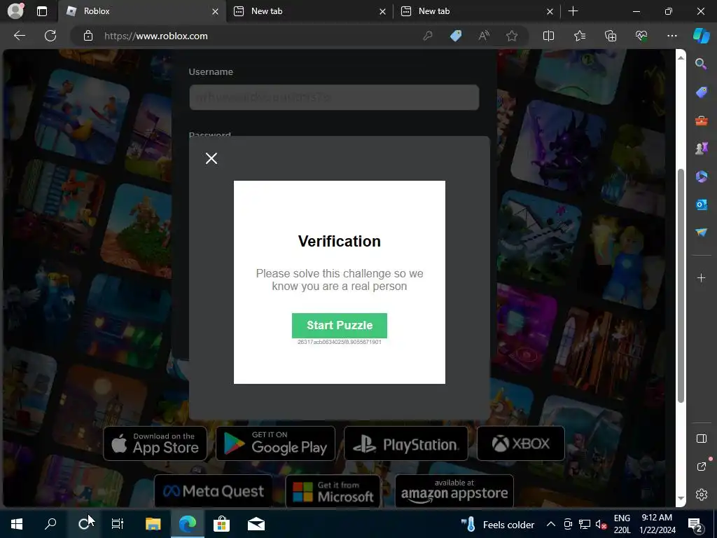Open the Settings and more ellipsis menu
Image resolution: width=717 pixels, height=538 pixels.
671,36
